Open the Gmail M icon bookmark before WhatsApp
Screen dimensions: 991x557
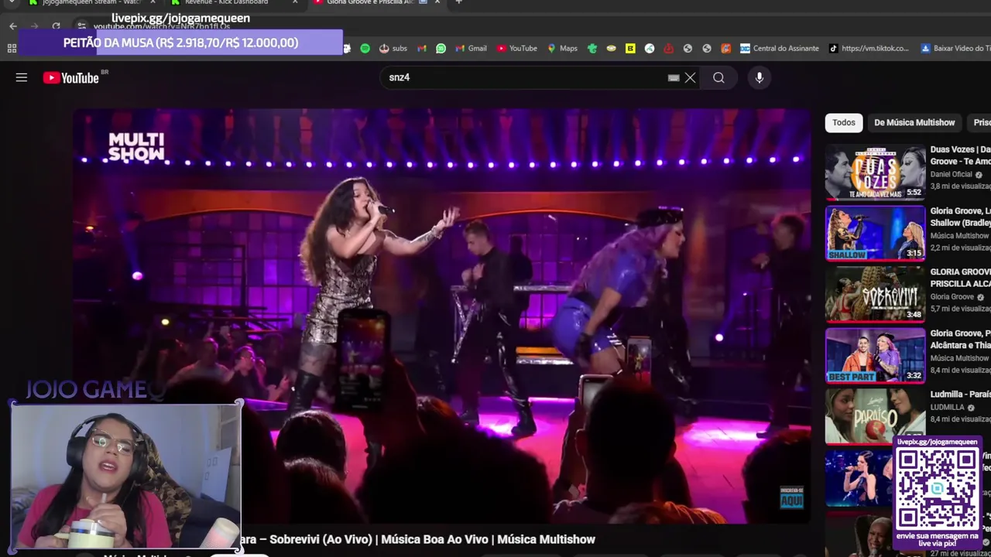421,48
